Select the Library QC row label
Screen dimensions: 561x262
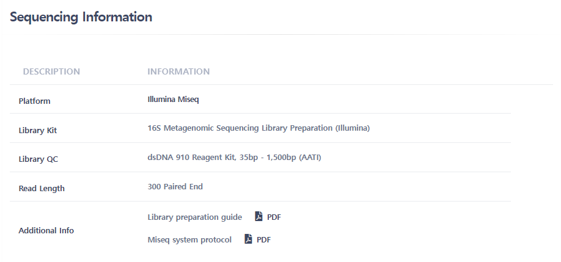(38, 159)
